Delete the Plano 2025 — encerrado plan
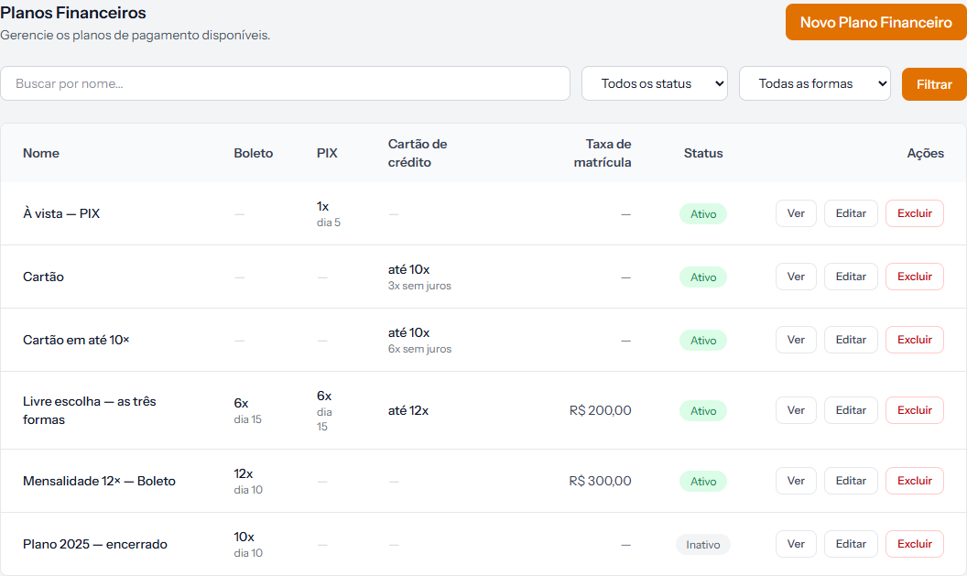The height and width of the screenshot is (576, 967). click(x=915, y=544)
